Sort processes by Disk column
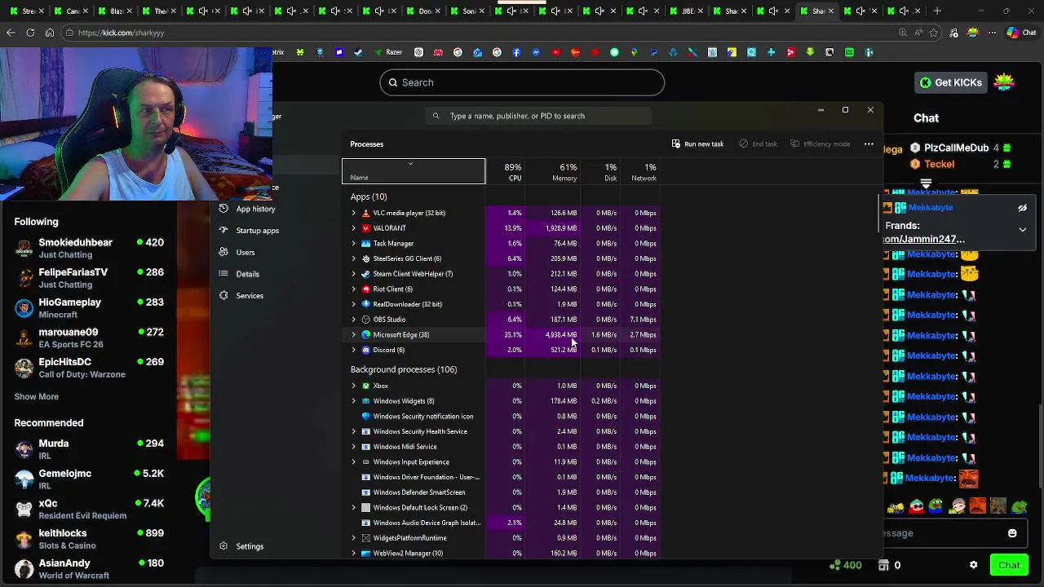Image resolution: width=1044 pixels, height=587 pixels. [x=600, y=171]
